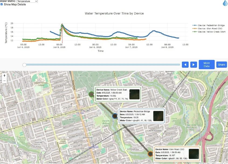
Task: Open Glen Road CSO water photo thumbnail
Action: click(194, 154)
